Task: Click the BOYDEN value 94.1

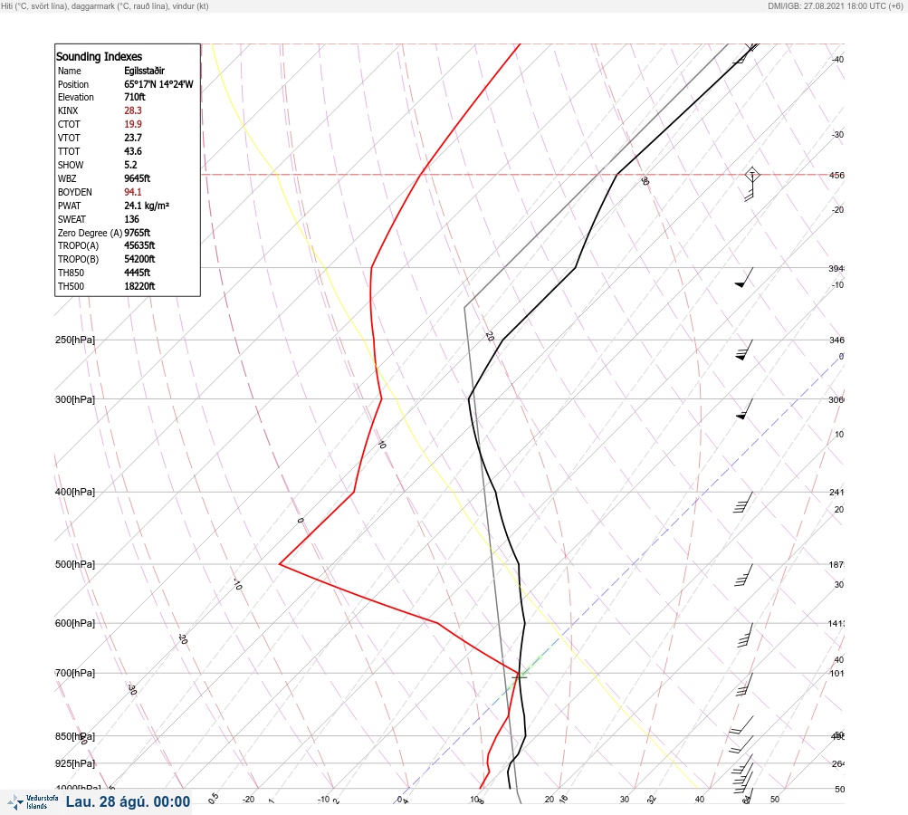Action: pos(132,192)
